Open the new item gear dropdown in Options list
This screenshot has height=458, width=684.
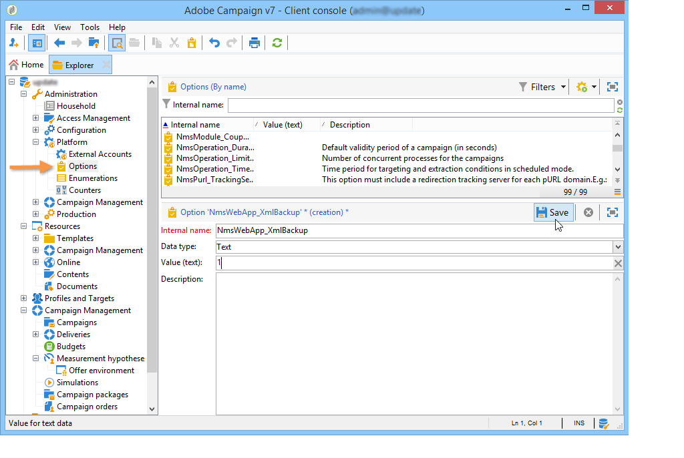click(586, 87)
